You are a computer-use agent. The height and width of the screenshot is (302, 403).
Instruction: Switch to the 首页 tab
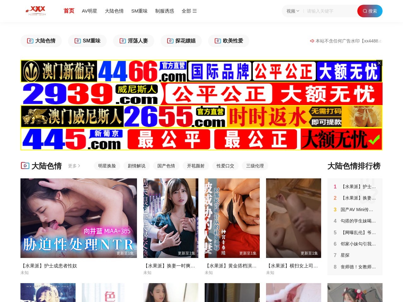pos(68,11)
